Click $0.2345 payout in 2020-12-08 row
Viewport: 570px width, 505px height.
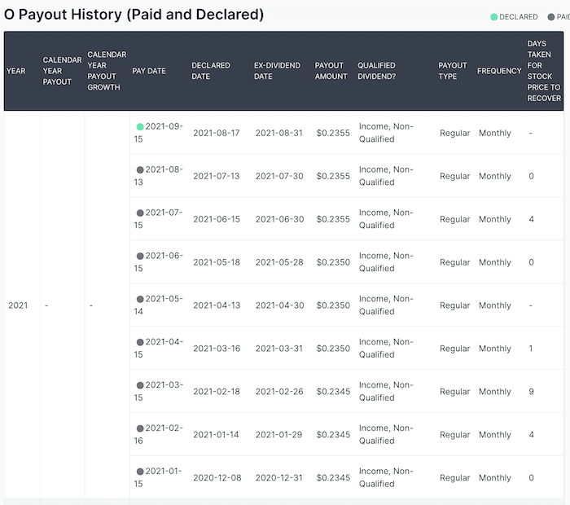[333, 478]
